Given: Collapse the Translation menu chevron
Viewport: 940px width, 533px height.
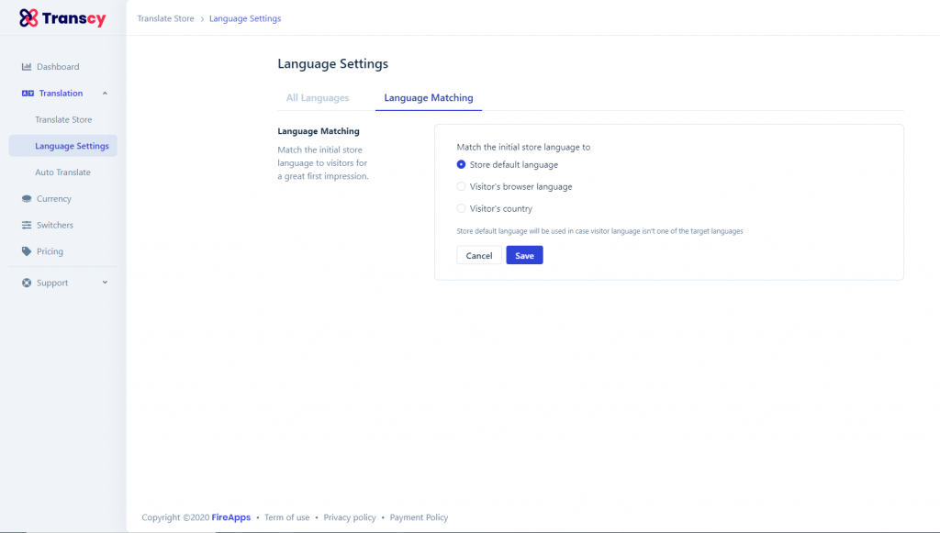Looking at the screenshot, I should tap(105, 94).
